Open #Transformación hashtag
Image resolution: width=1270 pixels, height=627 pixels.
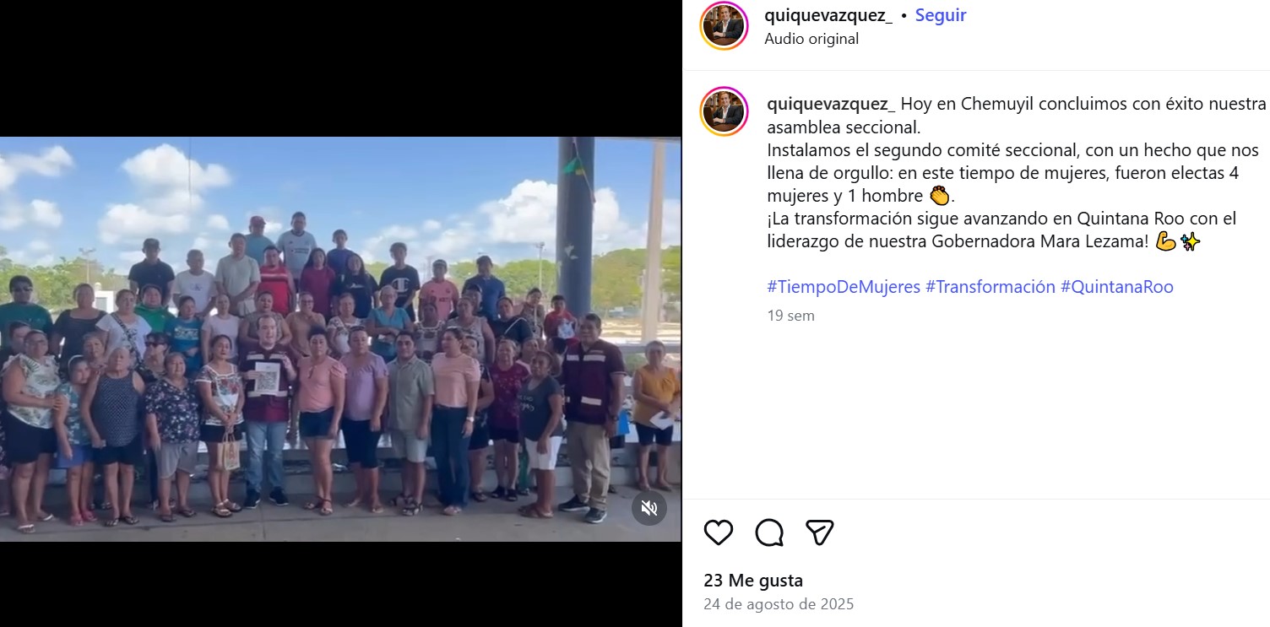pos(990,287)
